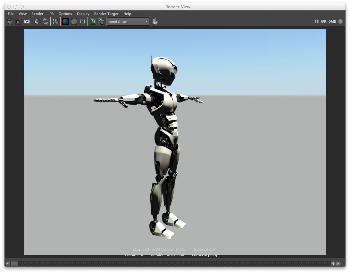Take a render snapshot

[27, 21]
